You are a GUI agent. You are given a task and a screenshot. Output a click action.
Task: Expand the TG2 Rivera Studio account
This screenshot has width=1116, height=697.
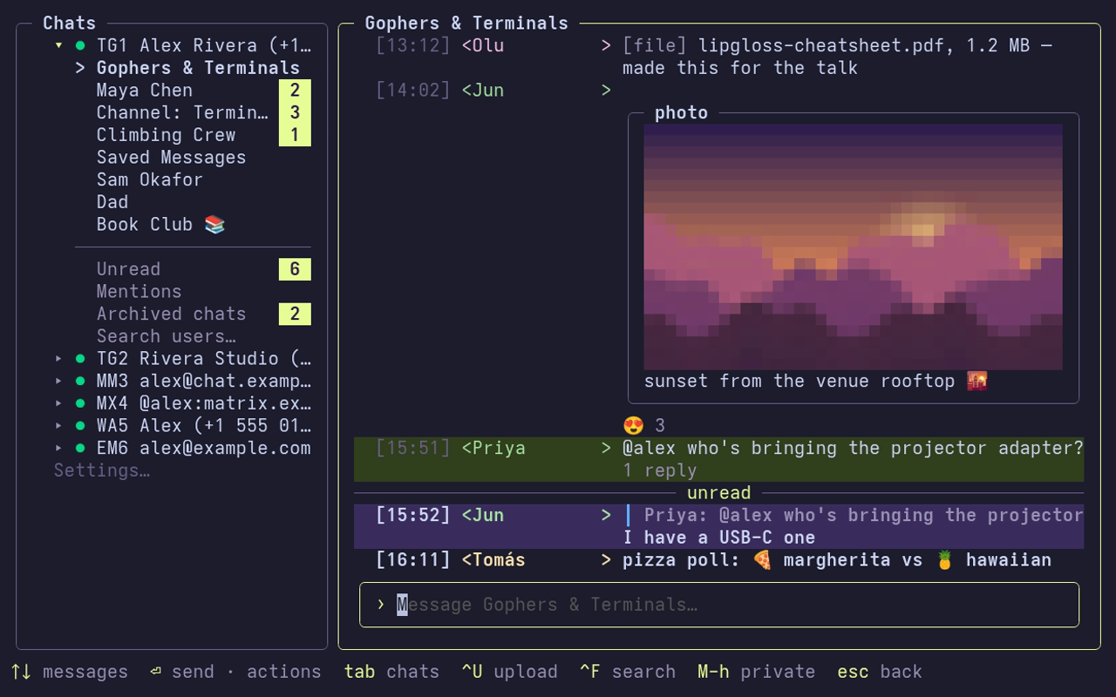58,358
